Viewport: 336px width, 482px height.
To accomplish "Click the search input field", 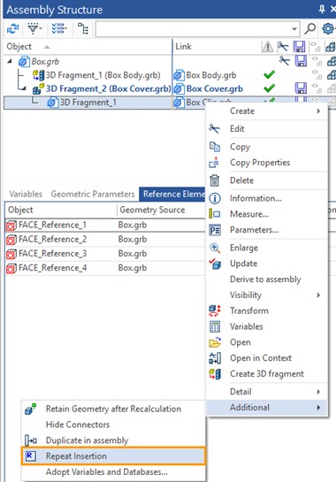I will click(x=193, y=29).
